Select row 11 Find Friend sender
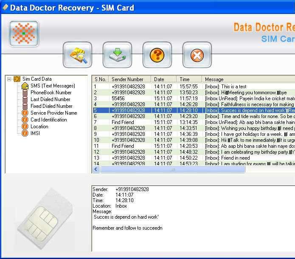Image resolution: width=295 pixels, height=259 pixels. 123,146
